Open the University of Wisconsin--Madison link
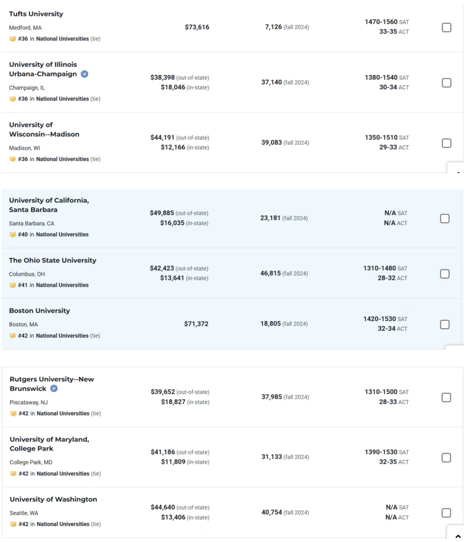The width and height of the screenshot is (467, 542). point(44,130)
